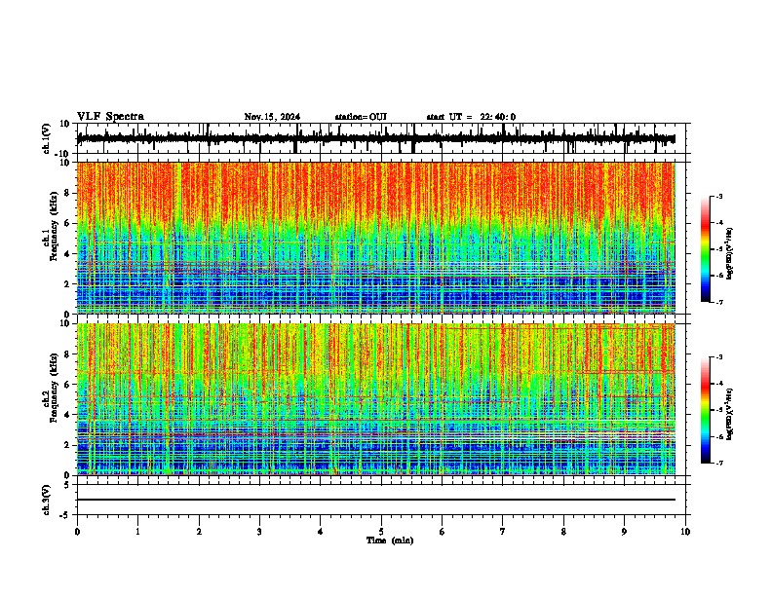Viewport: 772px width, 596px height.
Task: Click the "7" tick on the time axis
Action: point(503,532)
